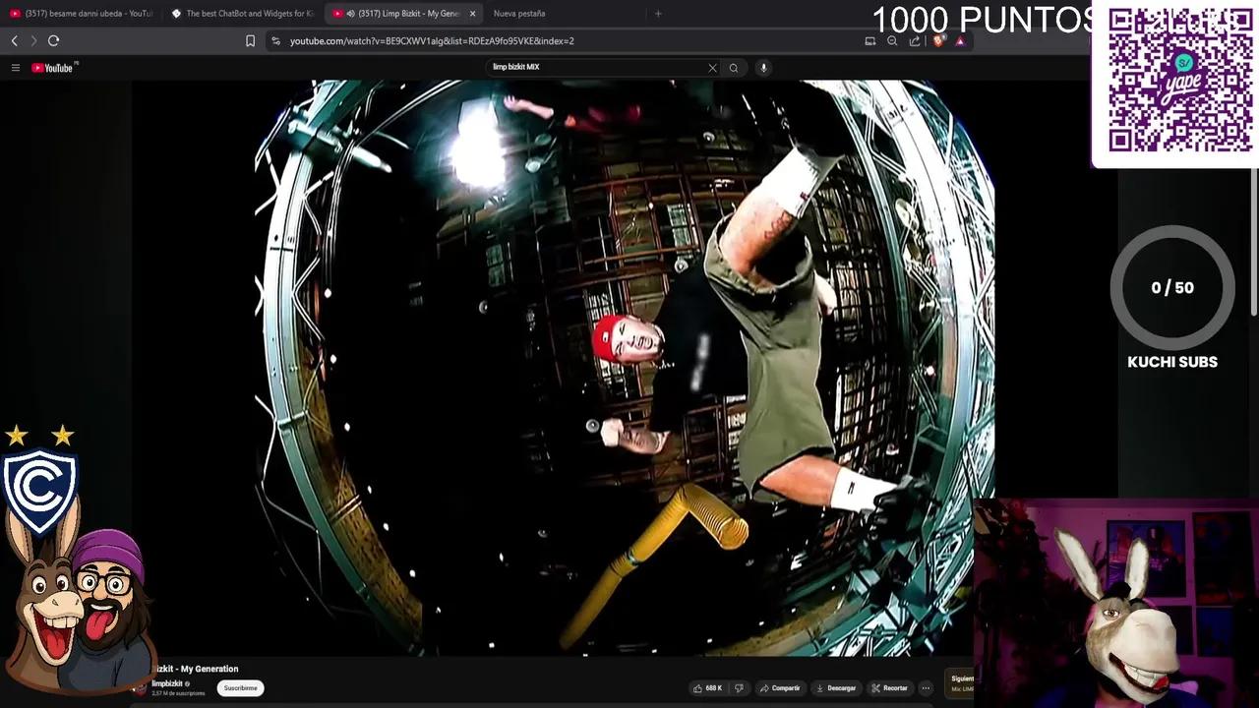Start voice search with the microphone
This screenshot has width=1259, height=708.
763,68
